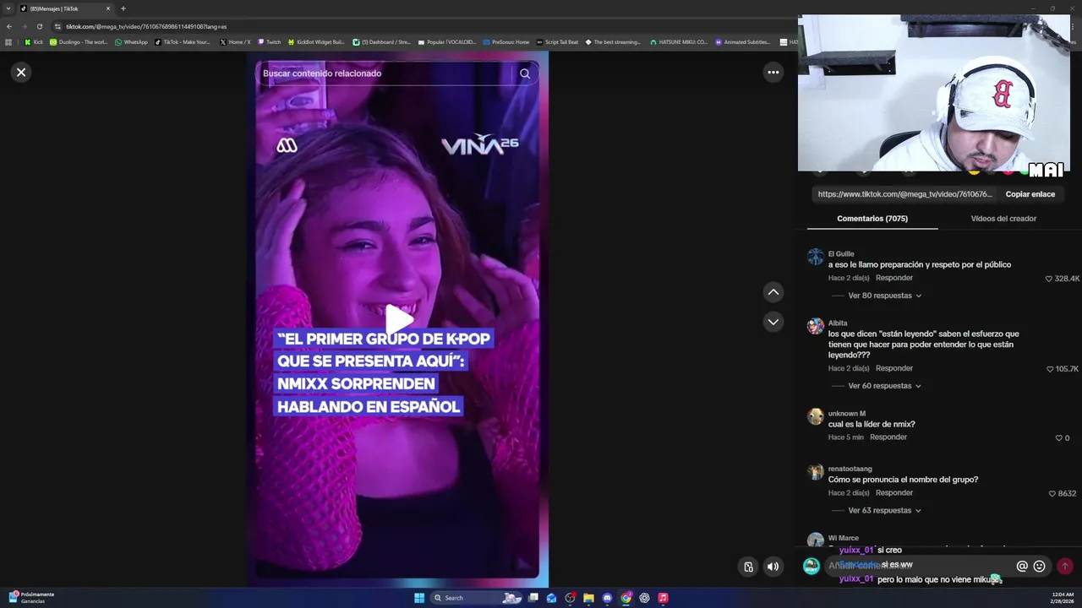1082x608 pixels.
Task: Go back with browser back arrow
Action: pos(9,26)
